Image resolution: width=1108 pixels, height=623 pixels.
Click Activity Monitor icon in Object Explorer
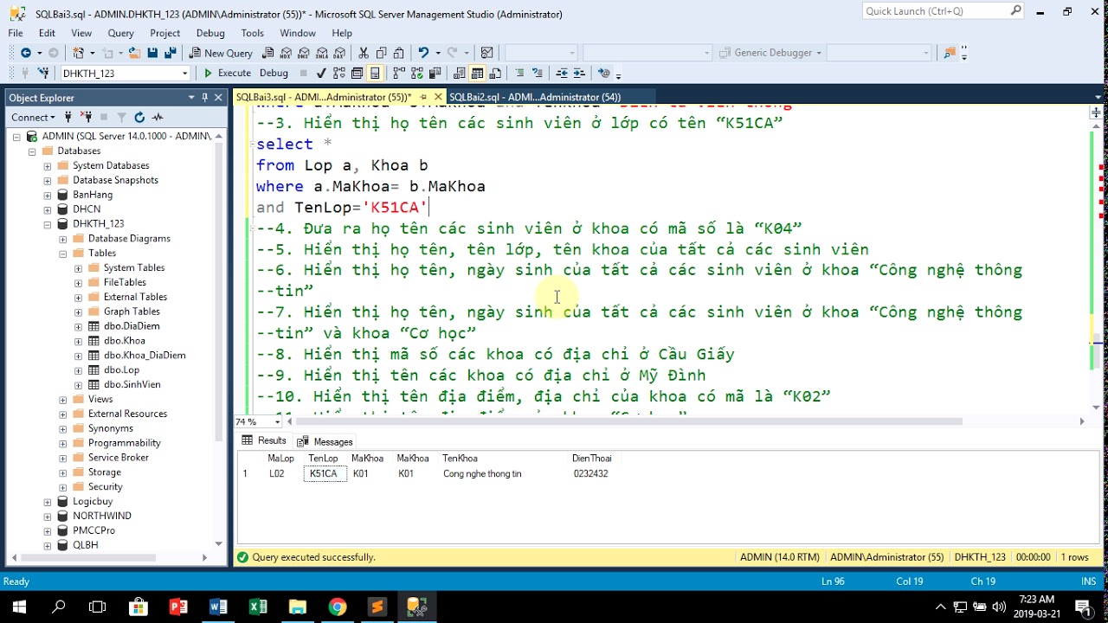158,117
